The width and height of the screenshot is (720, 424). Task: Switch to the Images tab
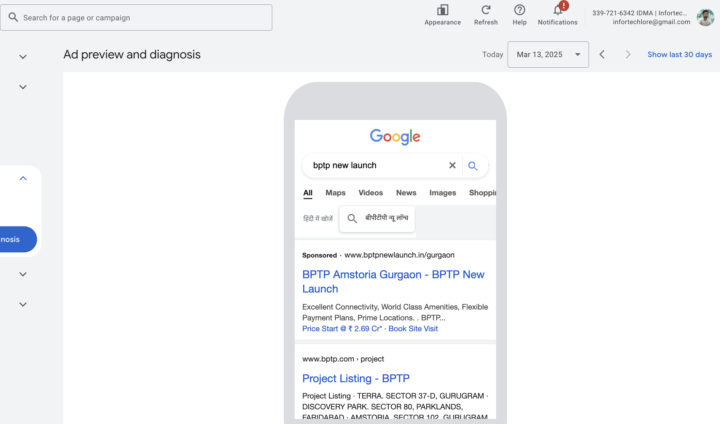tap(443, 193)
